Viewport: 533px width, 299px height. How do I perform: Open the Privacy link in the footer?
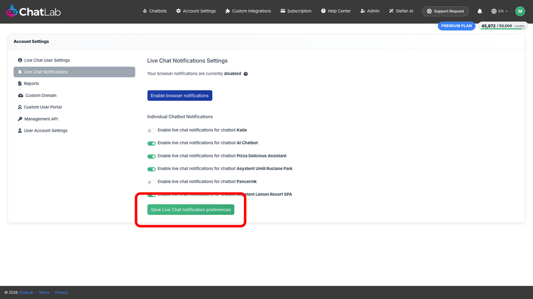coord(62,292)
